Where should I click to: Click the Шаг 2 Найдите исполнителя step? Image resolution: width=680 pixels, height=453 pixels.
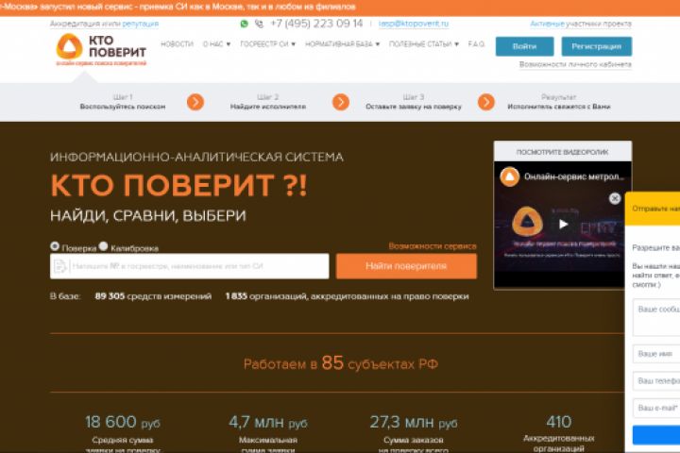pyautogui.click(x=268, y=102)
